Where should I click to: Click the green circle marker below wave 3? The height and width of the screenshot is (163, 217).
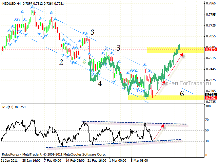point(90,64)
